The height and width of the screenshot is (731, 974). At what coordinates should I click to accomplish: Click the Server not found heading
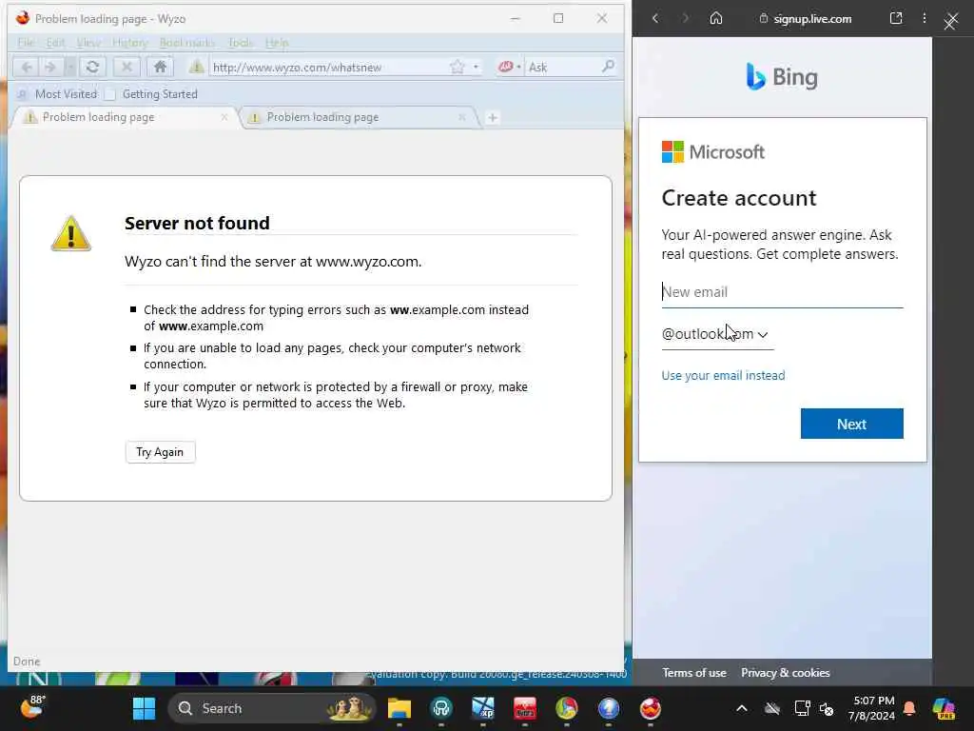[x=197, y=223]
